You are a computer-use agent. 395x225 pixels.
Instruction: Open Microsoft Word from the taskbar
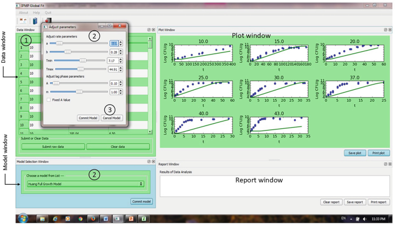tap(106, 219)
